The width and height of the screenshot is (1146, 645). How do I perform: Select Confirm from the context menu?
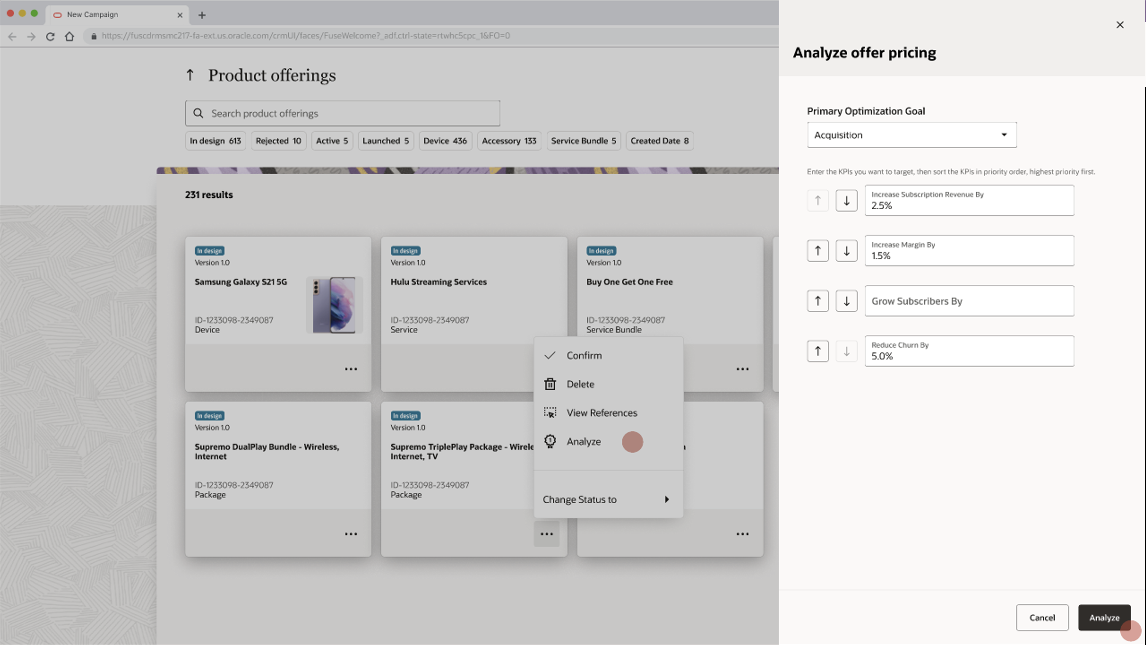click(584, 355)
